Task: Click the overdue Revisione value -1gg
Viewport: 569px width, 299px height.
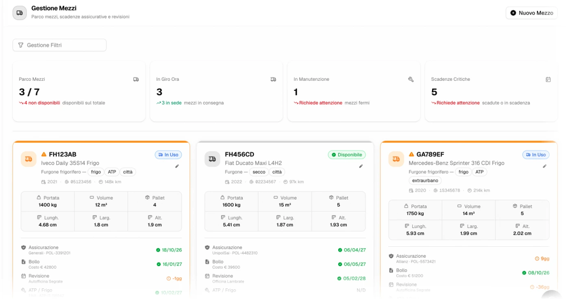Action: click(176, 278)
